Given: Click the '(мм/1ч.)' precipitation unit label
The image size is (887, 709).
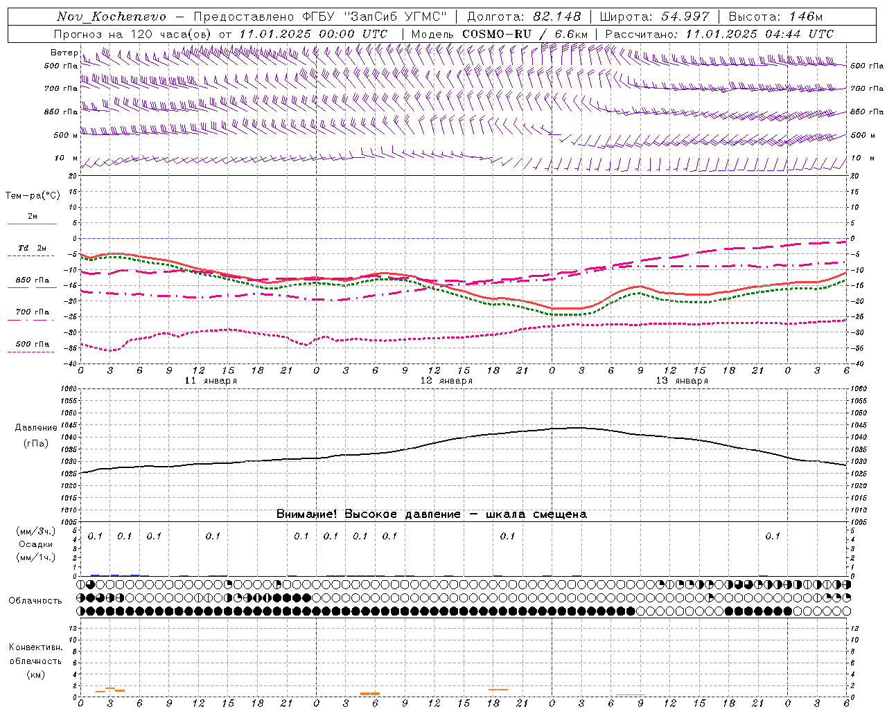Looking at the screenshot, I should point(36,557).
